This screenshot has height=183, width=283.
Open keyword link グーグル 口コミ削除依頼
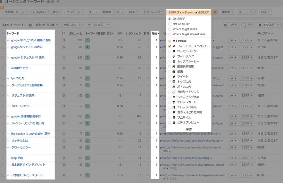(x=27, y=85)
